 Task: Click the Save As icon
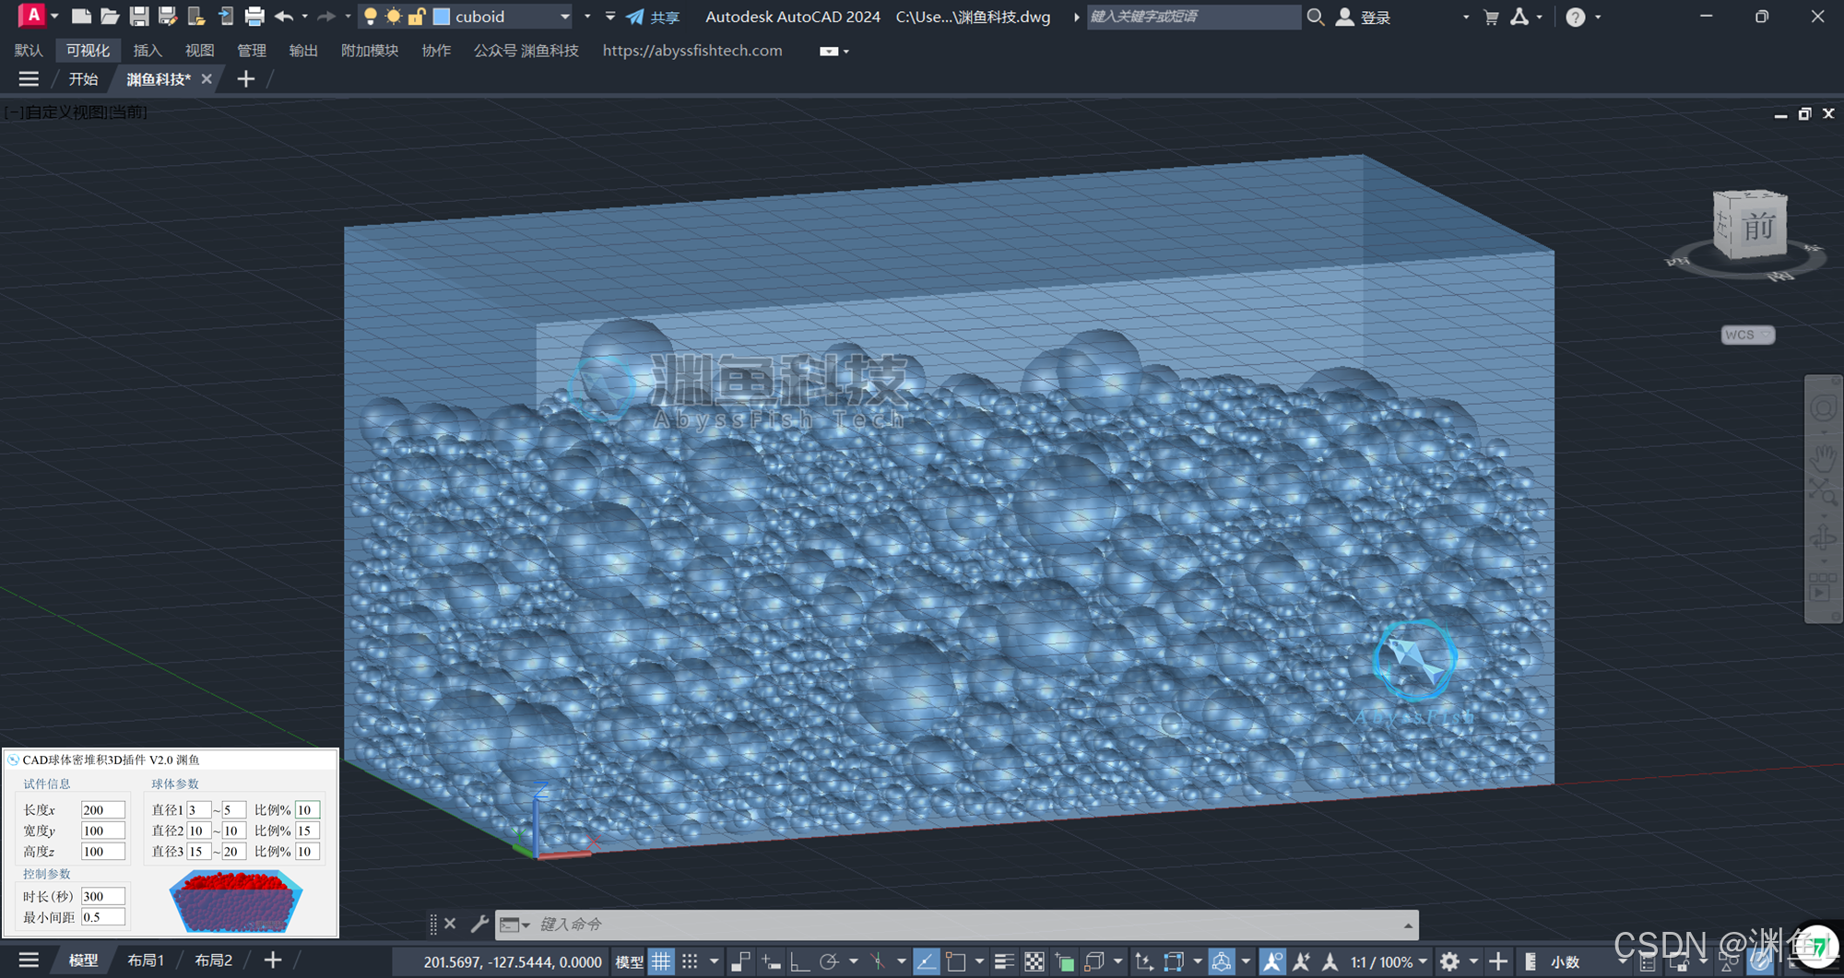click(168, 17)
